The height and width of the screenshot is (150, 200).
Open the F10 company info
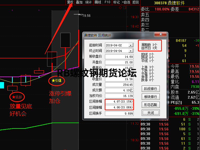(107, 2)
